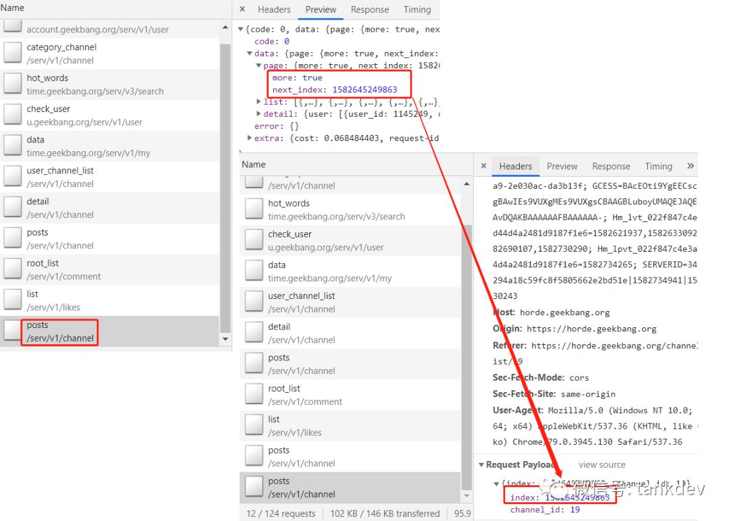Screen dimensions: 729x521
Task: Collapse the root response object in Preview
Action: (241, 29)
